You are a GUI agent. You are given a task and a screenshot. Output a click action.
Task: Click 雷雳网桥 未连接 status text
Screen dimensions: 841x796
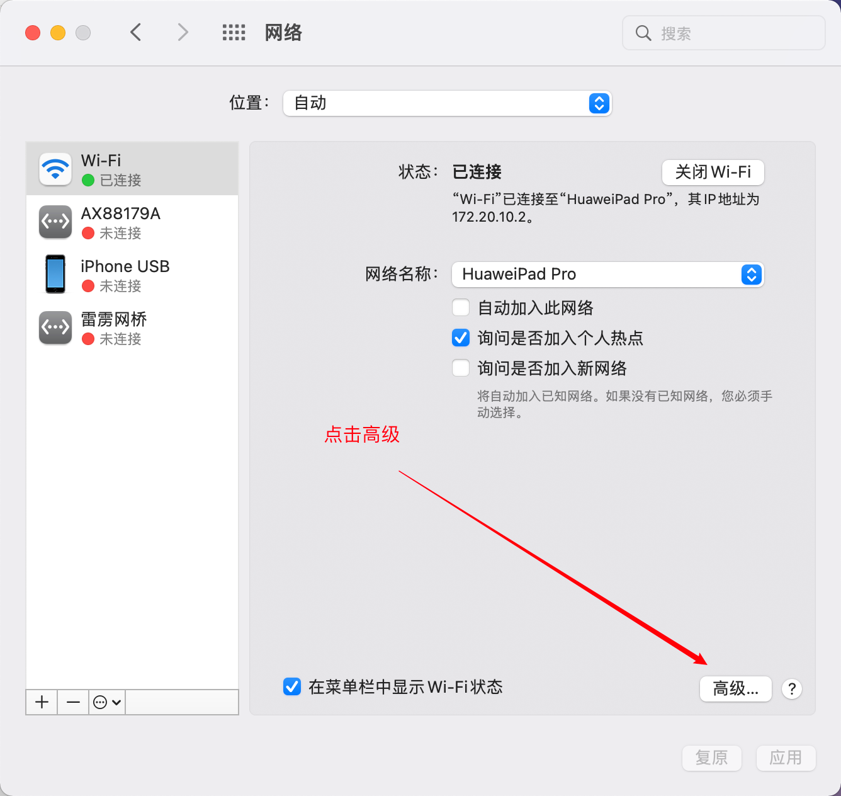[120, 339]
